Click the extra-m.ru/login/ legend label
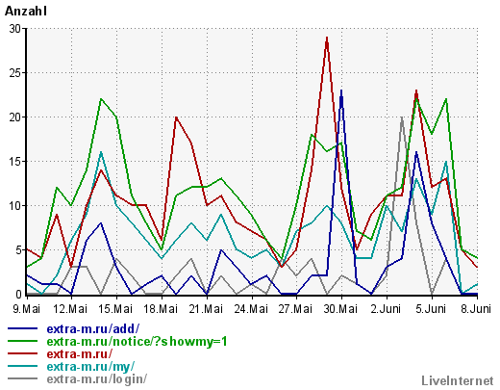The width and height of the screenshot is (500, 390). (97, 378)
